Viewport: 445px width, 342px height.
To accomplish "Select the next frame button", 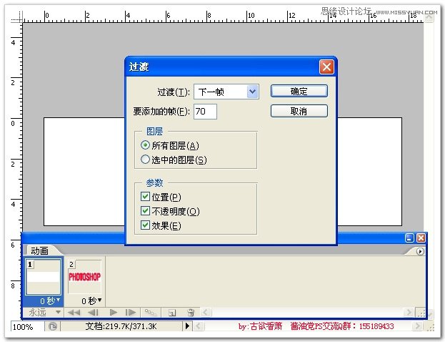I will click(x=131, y=313).
